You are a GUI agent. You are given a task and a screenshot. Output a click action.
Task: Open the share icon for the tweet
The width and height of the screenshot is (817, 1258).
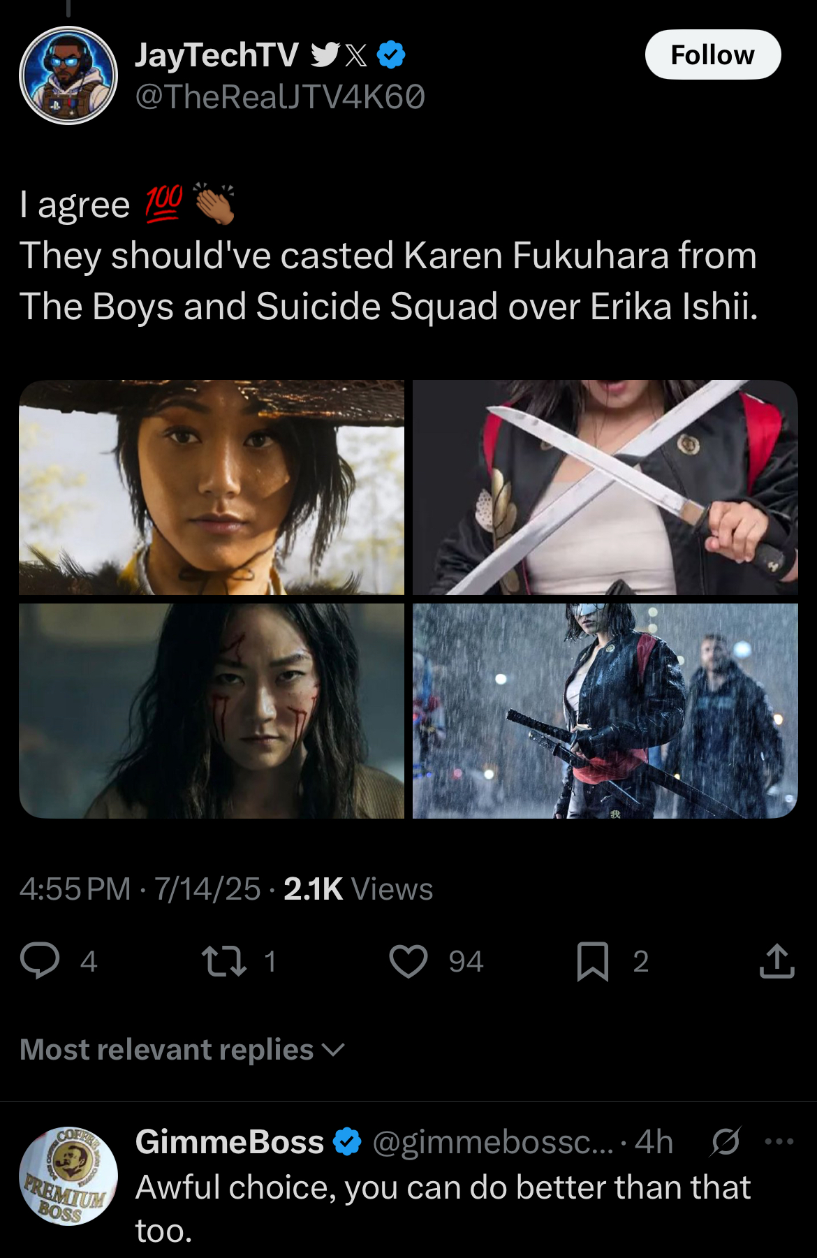click(x=776, y=961)
